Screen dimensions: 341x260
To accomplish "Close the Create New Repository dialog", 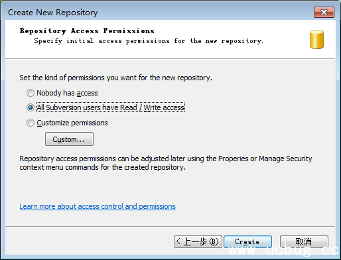I will (x=324, y=12).
